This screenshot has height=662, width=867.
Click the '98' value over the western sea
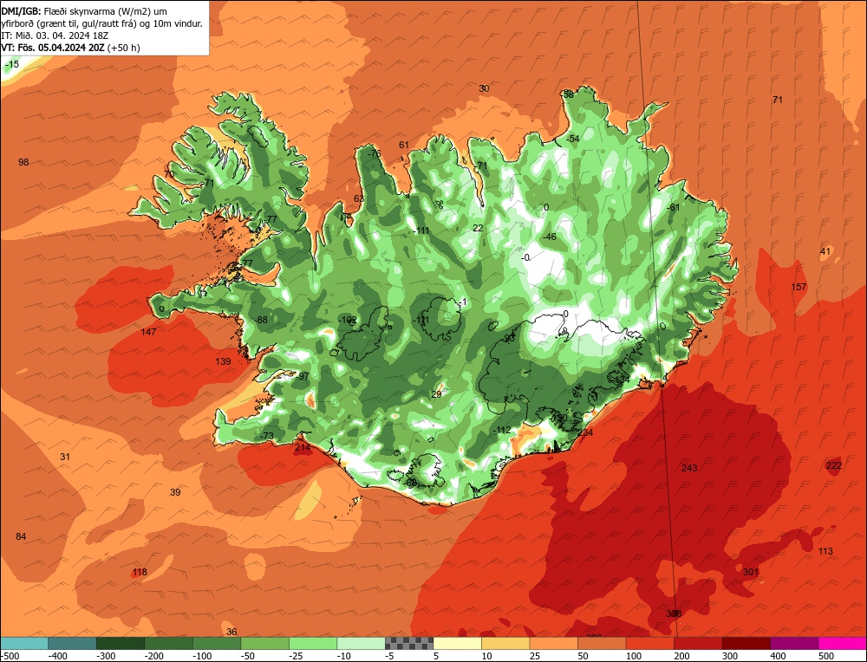pyautogui.click(x=23, y=162)
